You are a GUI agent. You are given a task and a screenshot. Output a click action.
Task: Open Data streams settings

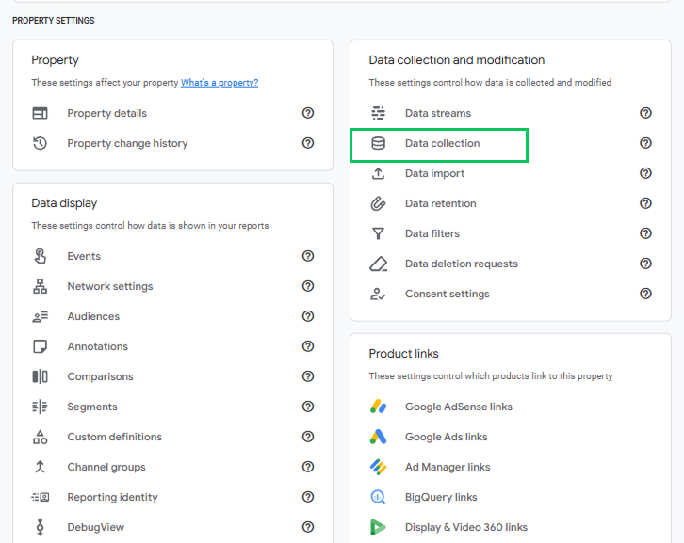(438, 113)
